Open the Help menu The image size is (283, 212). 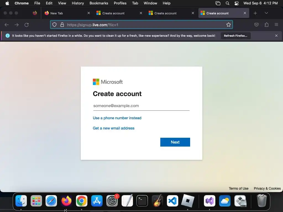pyautogui.click(x=166, y=3)
